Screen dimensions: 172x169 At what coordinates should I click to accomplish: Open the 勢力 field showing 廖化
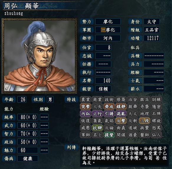click(x=108, y=22)
